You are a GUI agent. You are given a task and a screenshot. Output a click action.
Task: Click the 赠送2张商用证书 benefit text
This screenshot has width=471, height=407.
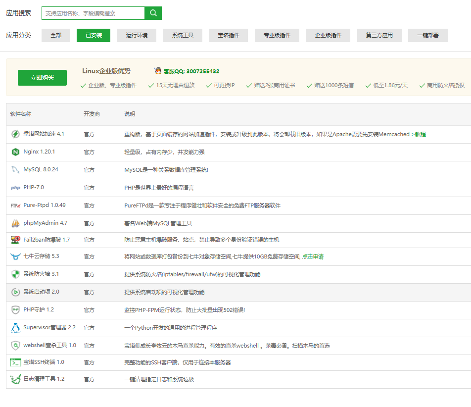coord(275,85)
